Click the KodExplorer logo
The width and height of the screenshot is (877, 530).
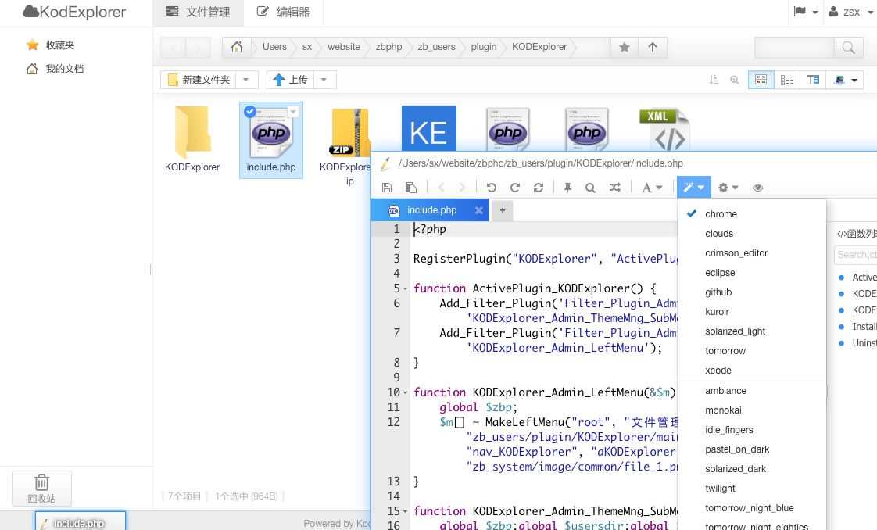tap(73, 12)
